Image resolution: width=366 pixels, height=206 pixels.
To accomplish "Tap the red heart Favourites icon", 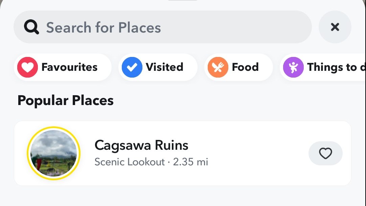I will [x=27, y=67].
